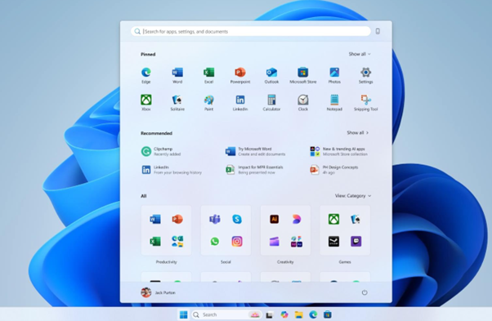Expand the Pinned Show all dropdown

360,54
